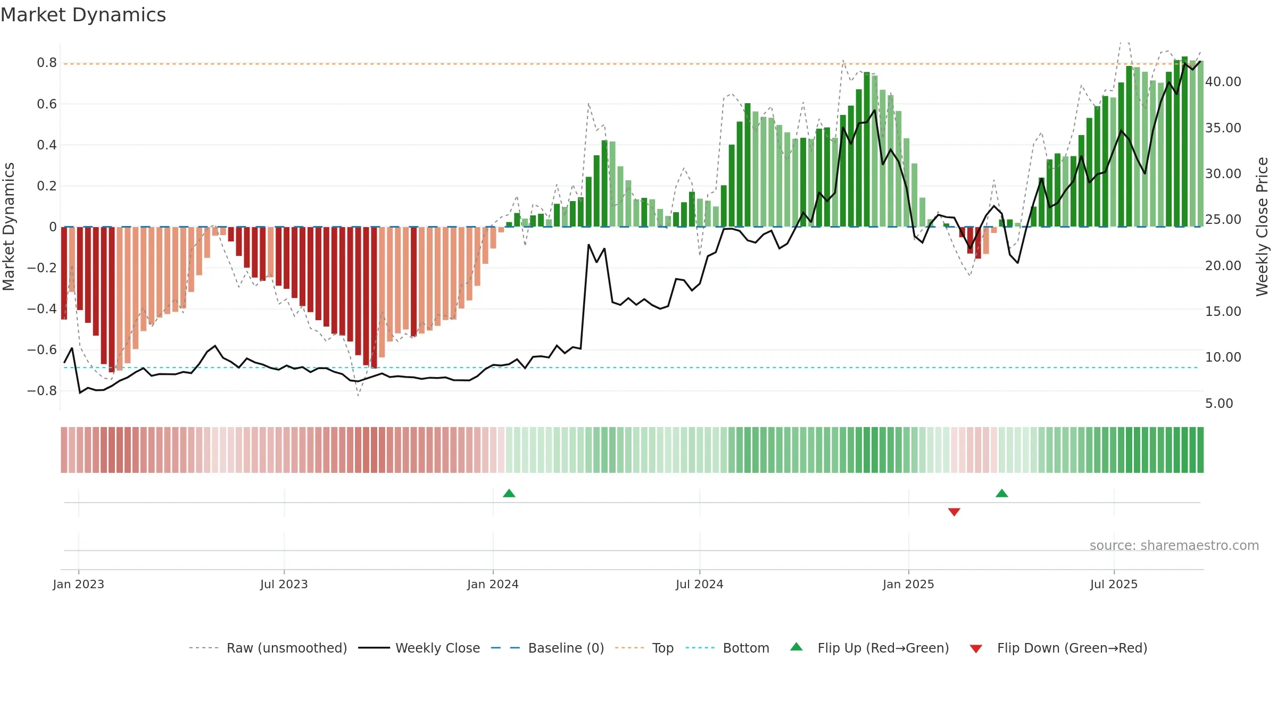Toggle the Flip Up (Red→Green) legend entry
This screenshot has height=718, width=1277.
pos(869,648)
